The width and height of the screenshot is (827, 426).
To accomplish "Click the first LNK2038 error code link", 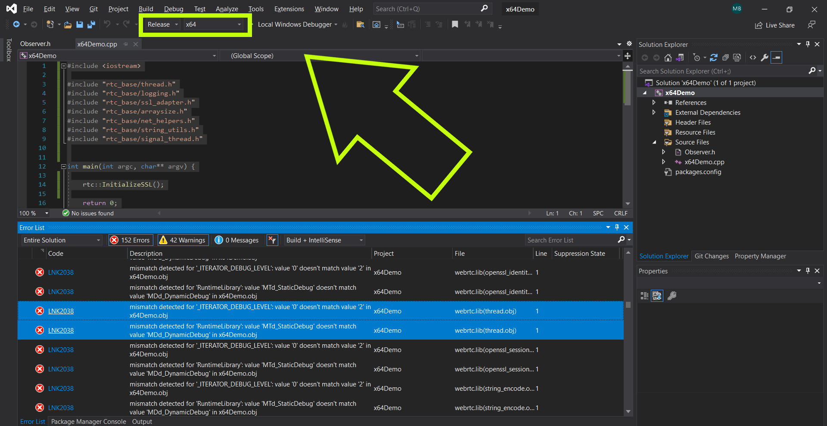I will coord(61,273).
